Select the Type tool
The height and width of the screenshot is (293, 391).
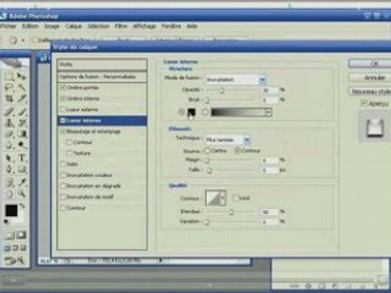(x=22, y=158)
